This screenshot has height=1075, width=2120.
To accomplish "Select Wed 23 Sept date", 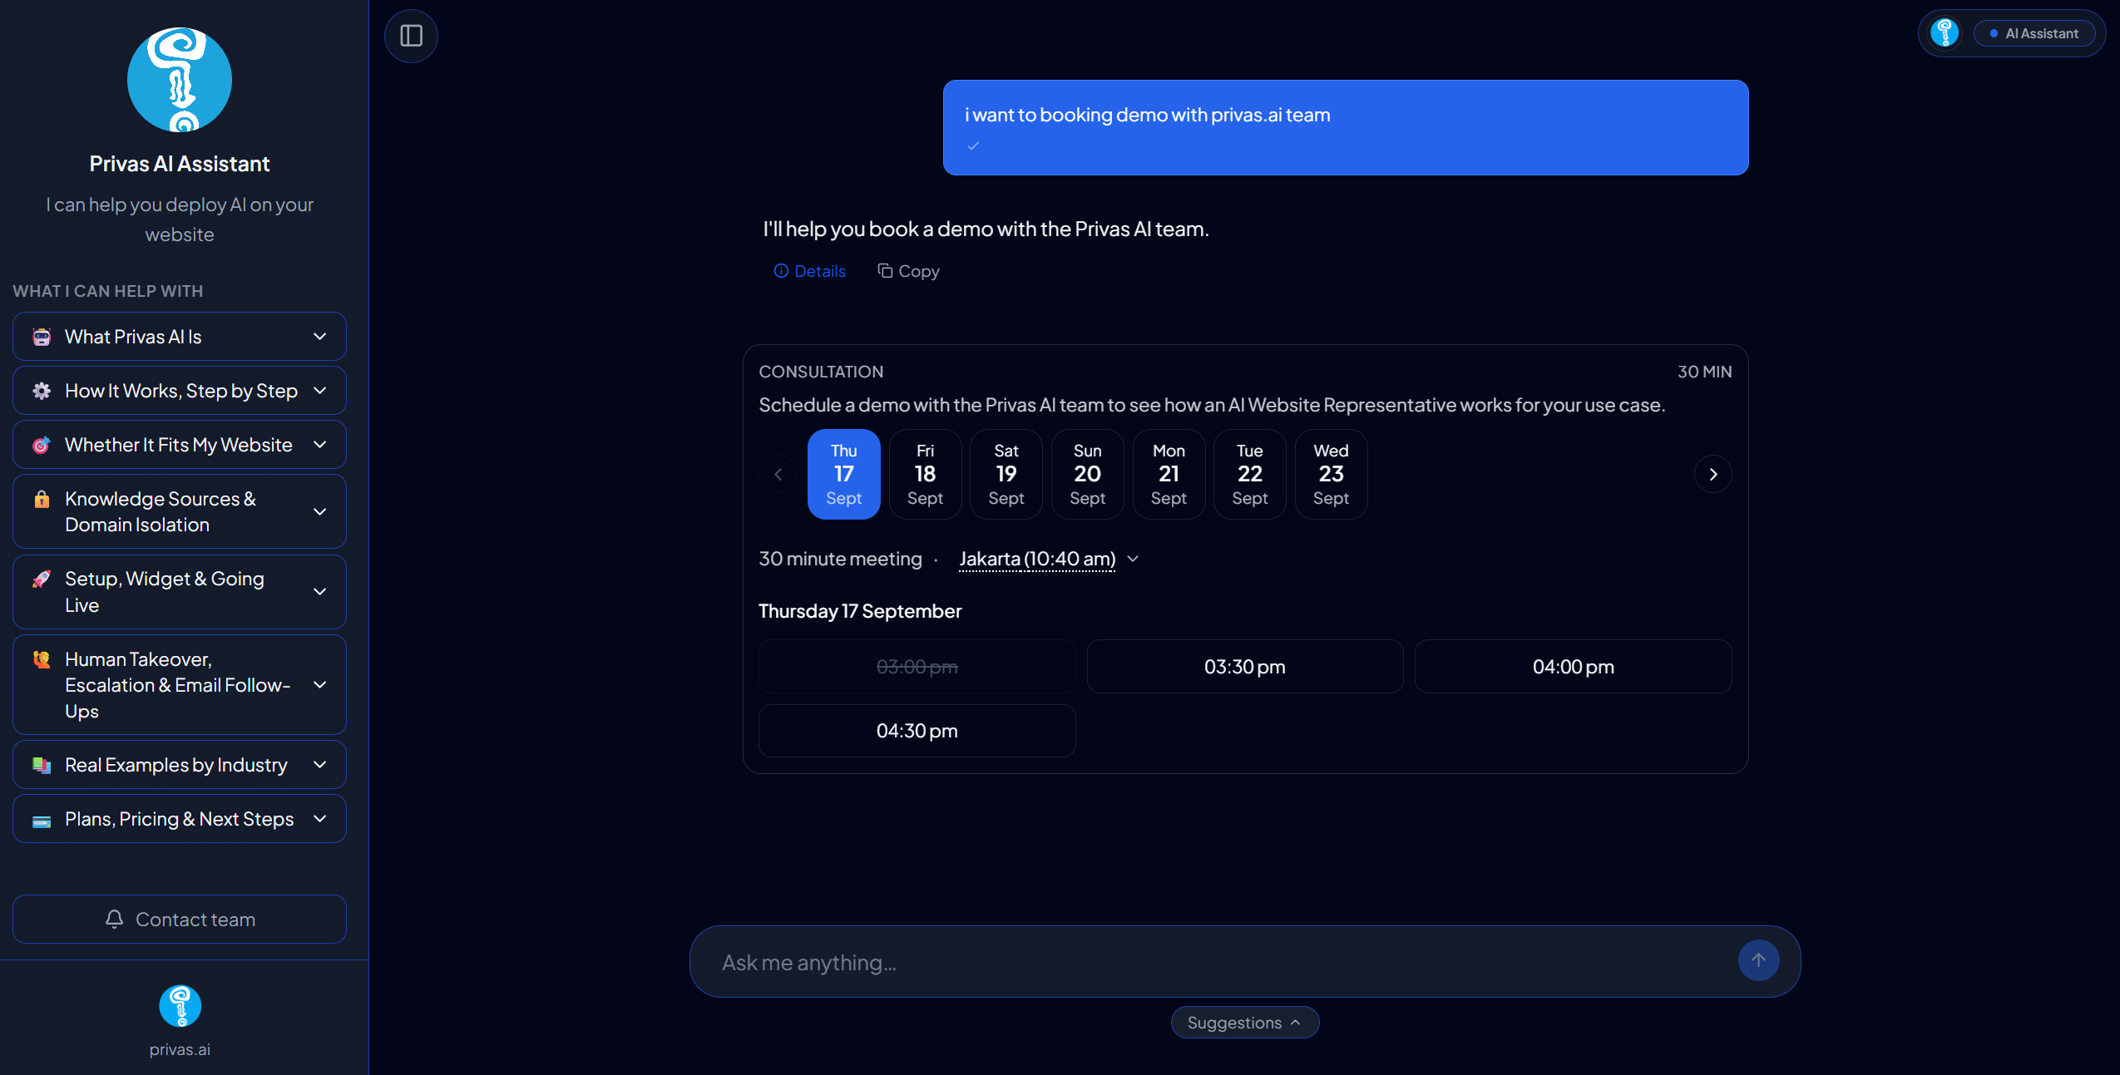I will click(1331, 474).
